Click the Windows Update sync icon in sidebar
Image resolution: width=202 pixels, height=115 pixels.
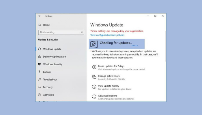click(x=40, y=49)
